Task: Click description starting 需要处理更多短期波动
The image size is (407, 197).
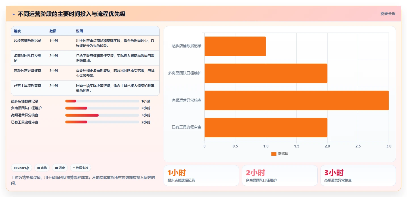Action: point(115,73)
